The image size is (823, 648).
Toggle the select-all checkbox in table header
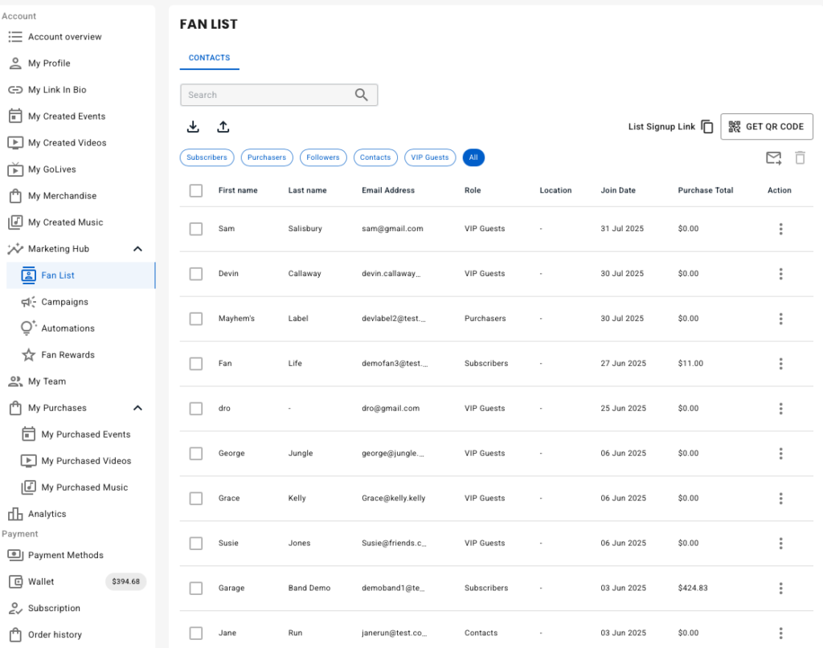pyautogui.click(x=196, y=190)
